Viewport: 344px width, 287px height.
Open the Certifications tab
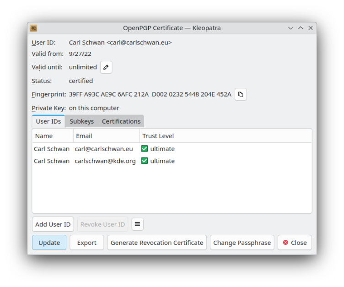click(x=121, y=121)
